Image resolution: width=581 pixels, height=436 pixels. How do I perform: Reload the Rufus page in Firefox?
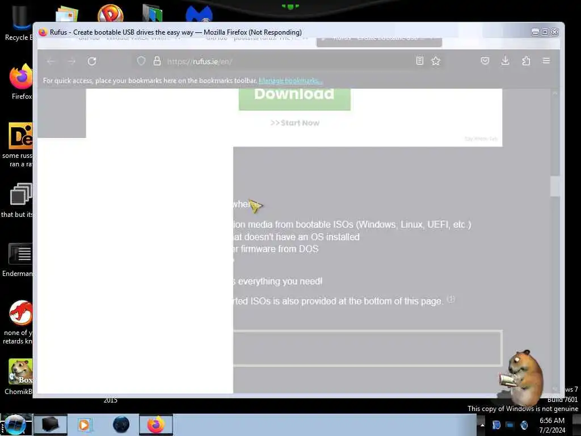coord(92,61)
